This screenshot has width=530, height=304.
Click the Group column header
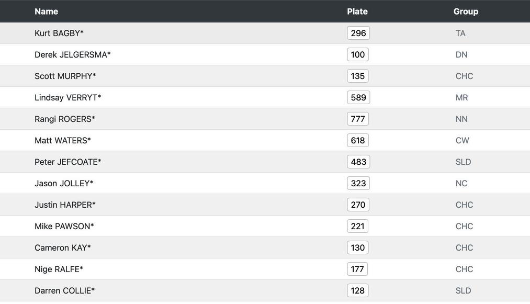pos(466,12)
